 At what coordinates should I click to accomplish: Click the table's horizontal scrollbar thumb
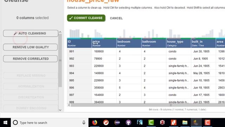point(148,105)
